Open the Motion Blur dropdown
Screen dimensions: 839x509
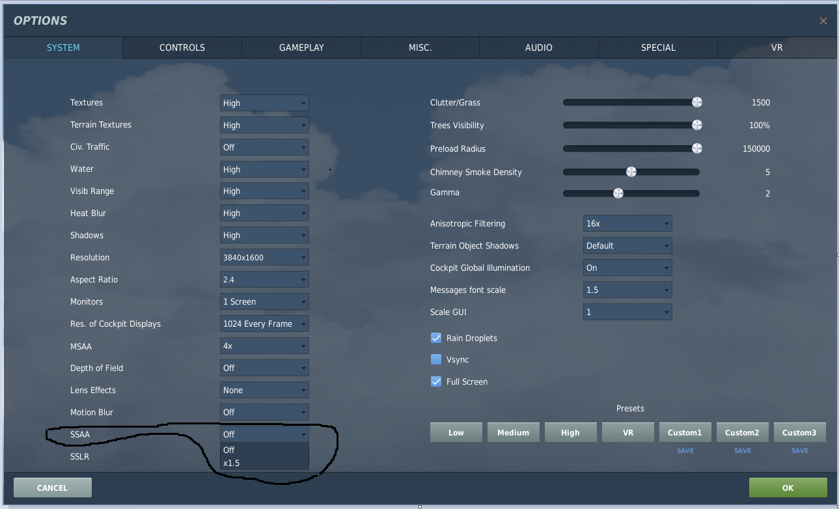[x=264, y=413]
